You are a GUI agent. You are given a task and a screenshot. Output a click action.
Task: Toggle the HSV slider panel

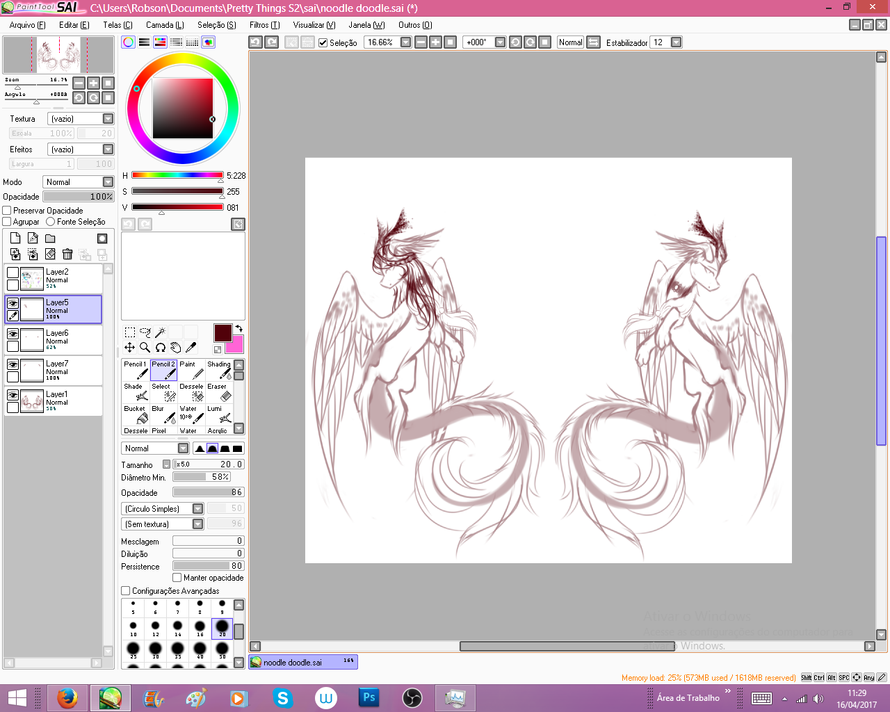[160, 42]
